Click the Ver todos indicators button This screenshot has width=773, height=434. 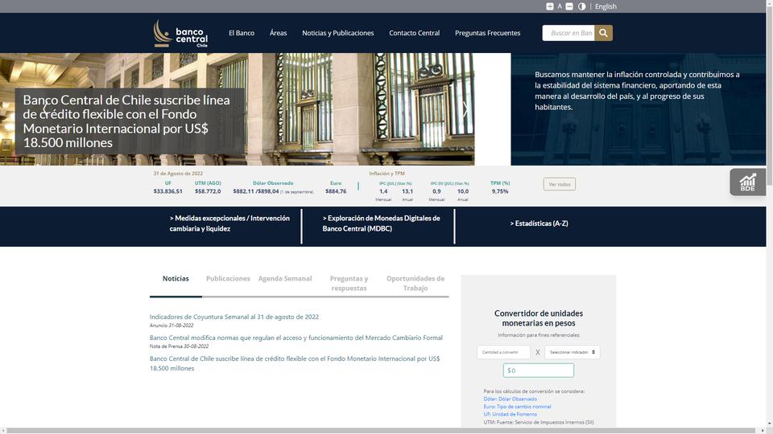pyautogui.click(x=560, y=184)
